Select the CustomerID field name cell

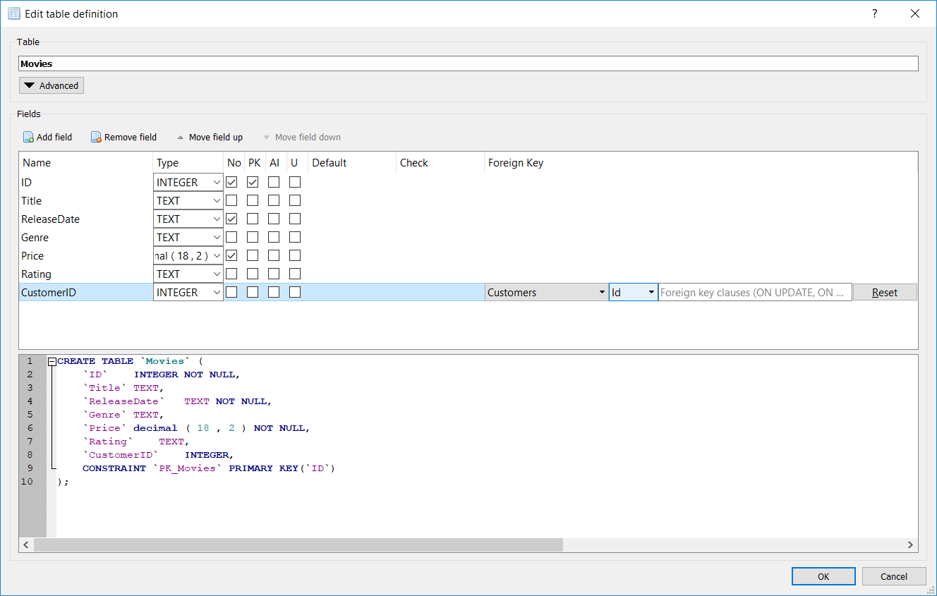coord(86,293)
